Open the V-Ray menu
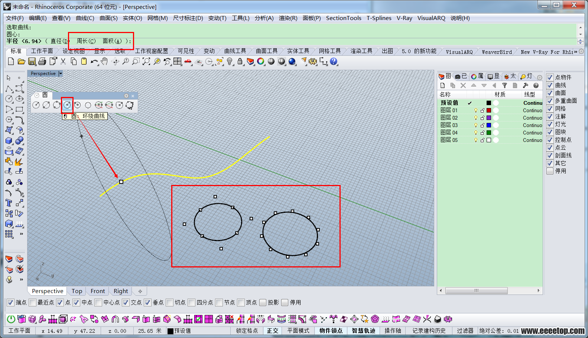This screenshot has height=338, width=588. click(x=404, y=18)
